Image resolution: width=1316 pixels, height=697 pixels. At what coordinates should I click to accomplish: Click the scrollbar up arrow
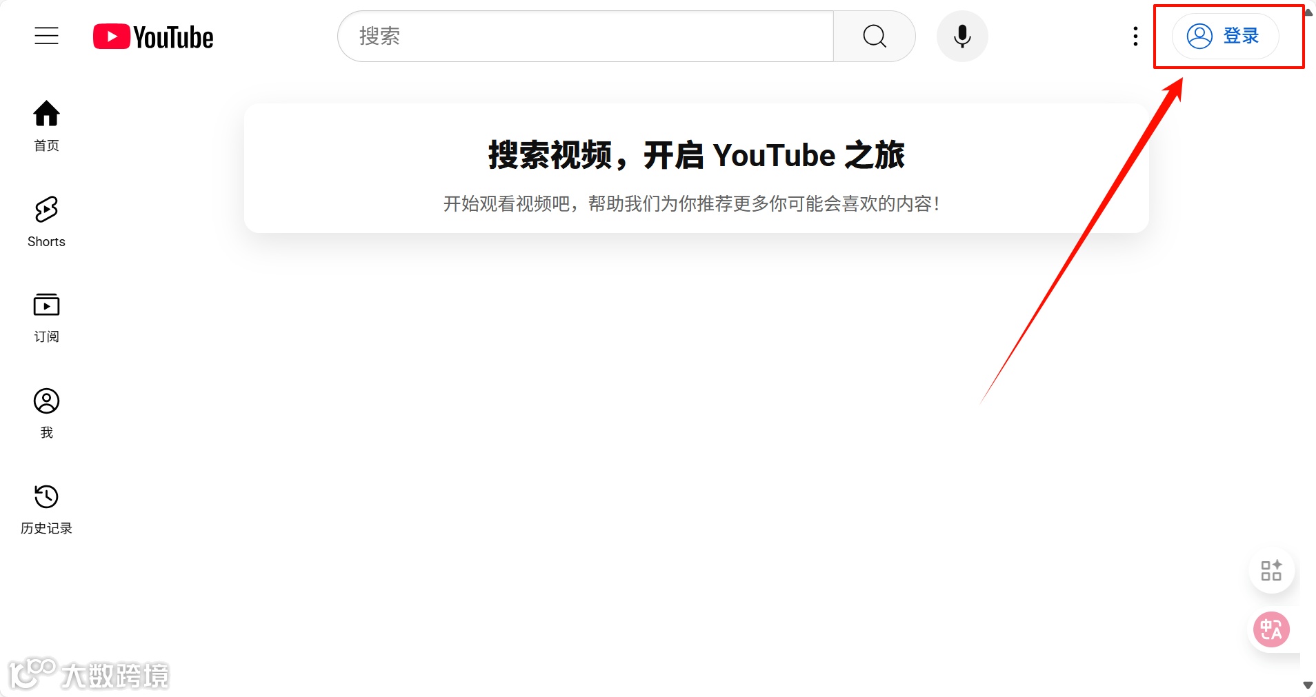(1308, 11)
